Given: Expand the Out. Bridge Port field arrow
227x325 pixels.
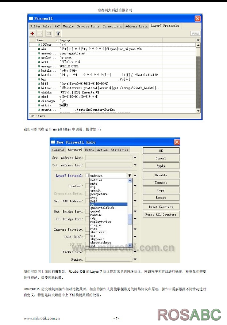Looking at the screenshot, I should 135,211.
